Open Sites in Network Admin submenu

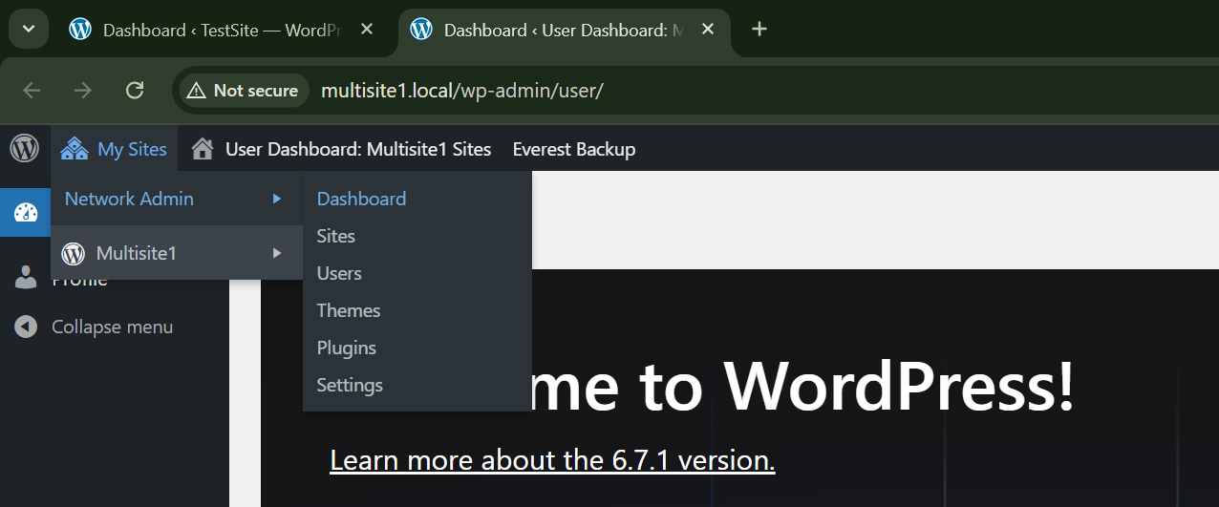point(335,236)
